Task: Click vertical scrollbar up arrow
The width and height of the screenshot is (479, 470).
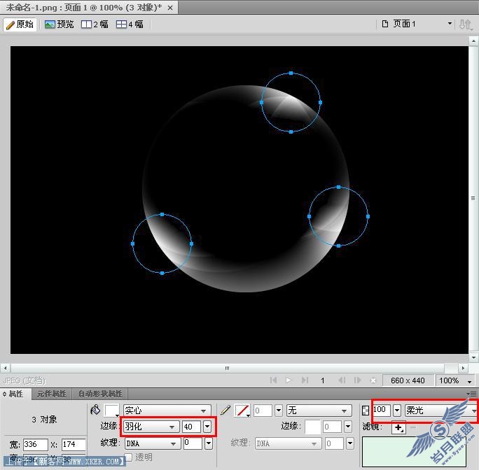Action: 473,41
